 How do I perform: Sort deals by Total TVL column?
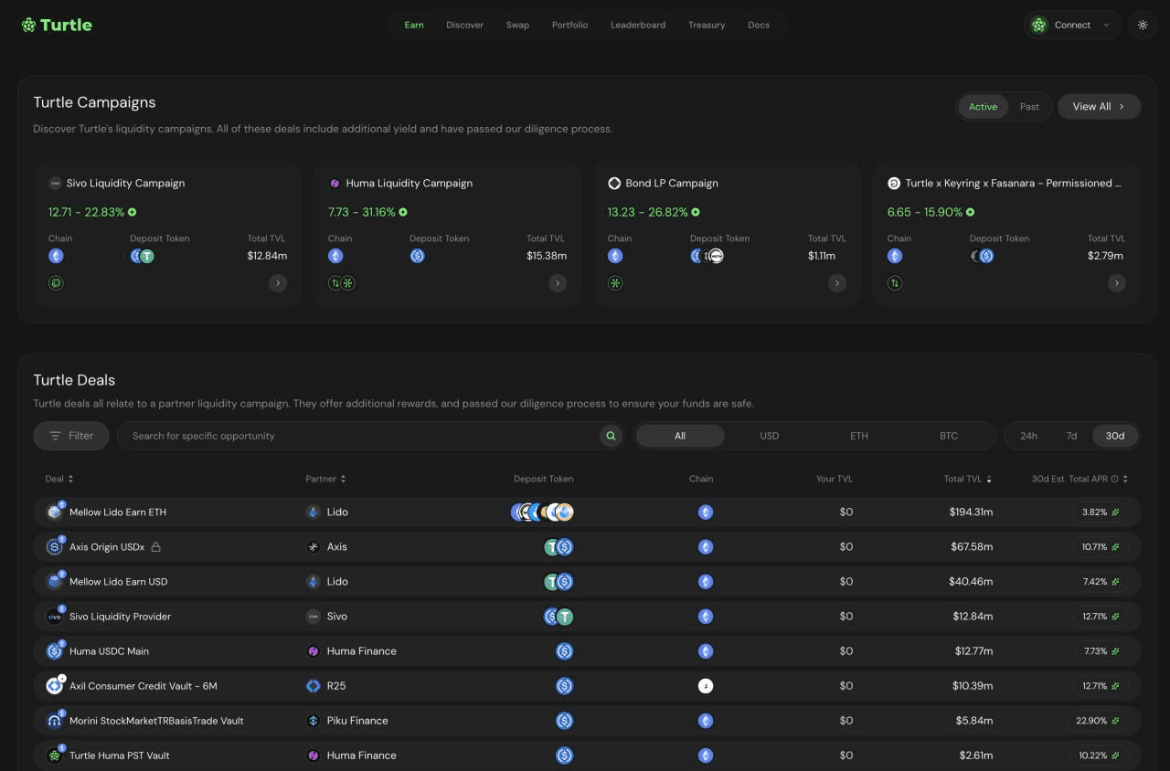[968, 479]
